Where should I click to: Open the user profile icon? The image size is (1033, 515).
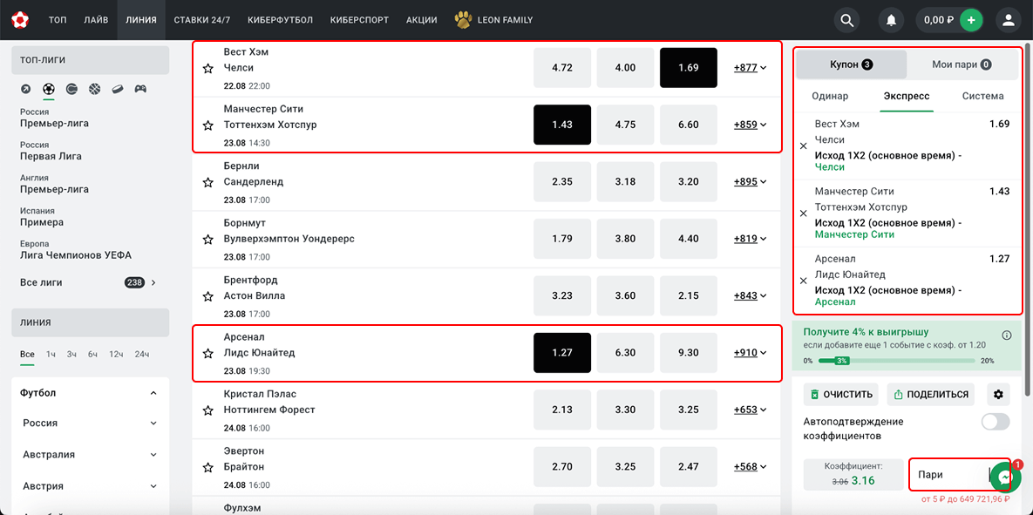pos(1008,20)
